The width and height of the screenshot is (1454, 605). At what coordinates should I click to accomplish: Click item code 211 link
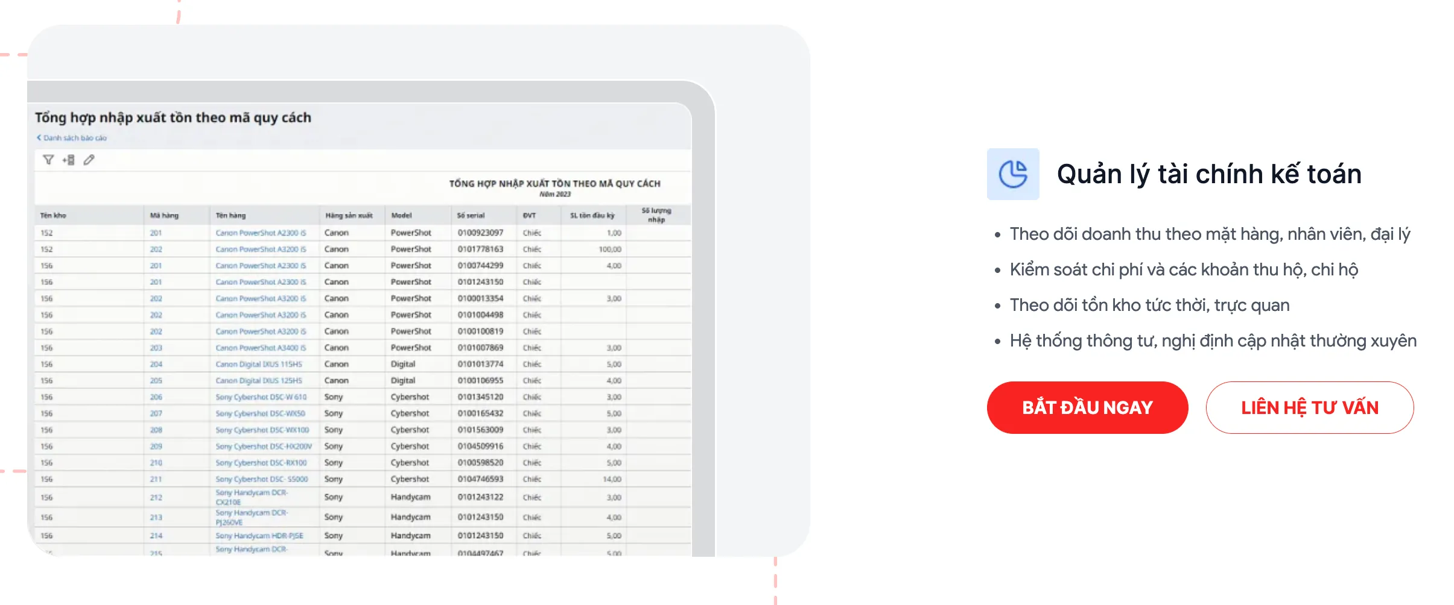156,479
